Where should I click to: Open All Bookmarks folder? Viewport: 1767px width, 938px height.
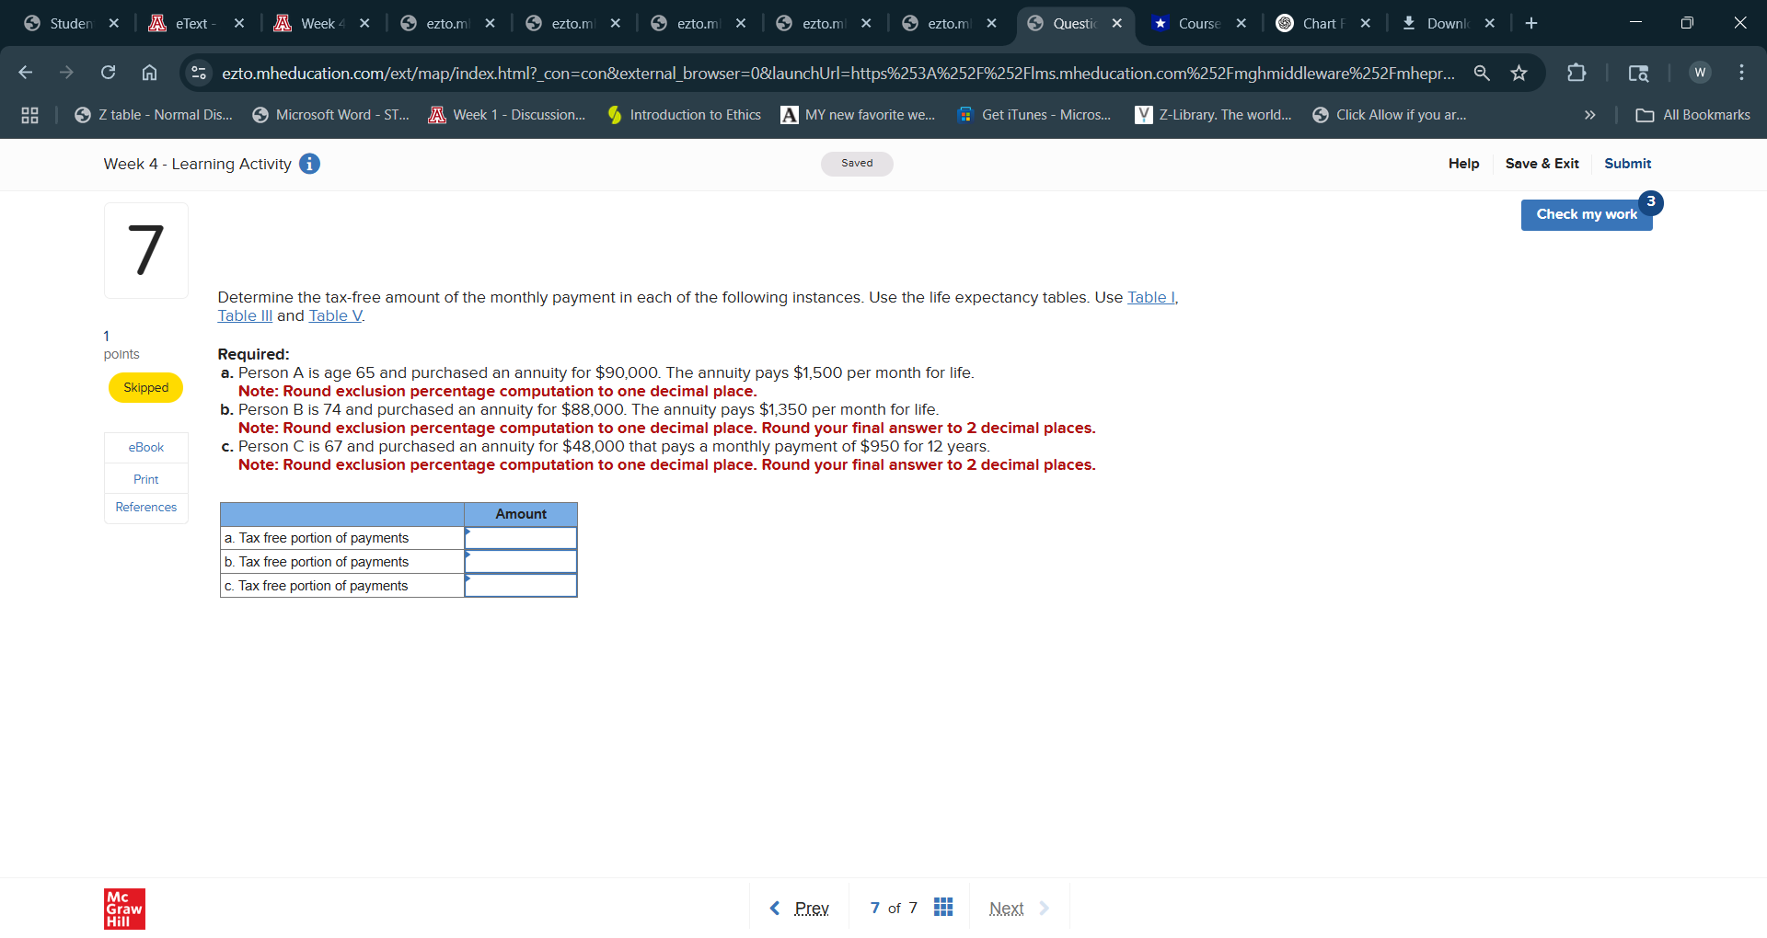[1692, 115]
